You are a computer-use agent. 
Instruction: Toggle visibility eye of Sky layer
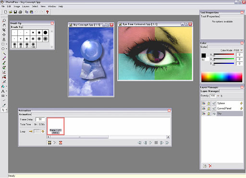(x=204, y=114)
